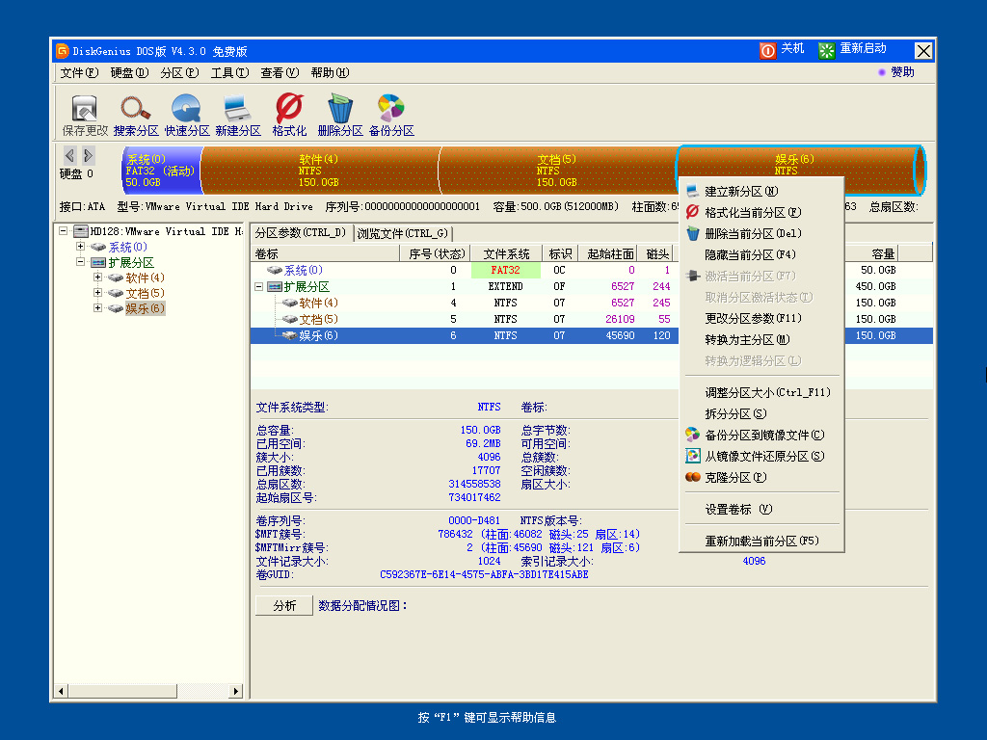Click the 文件系统 column header

point(506,253)
